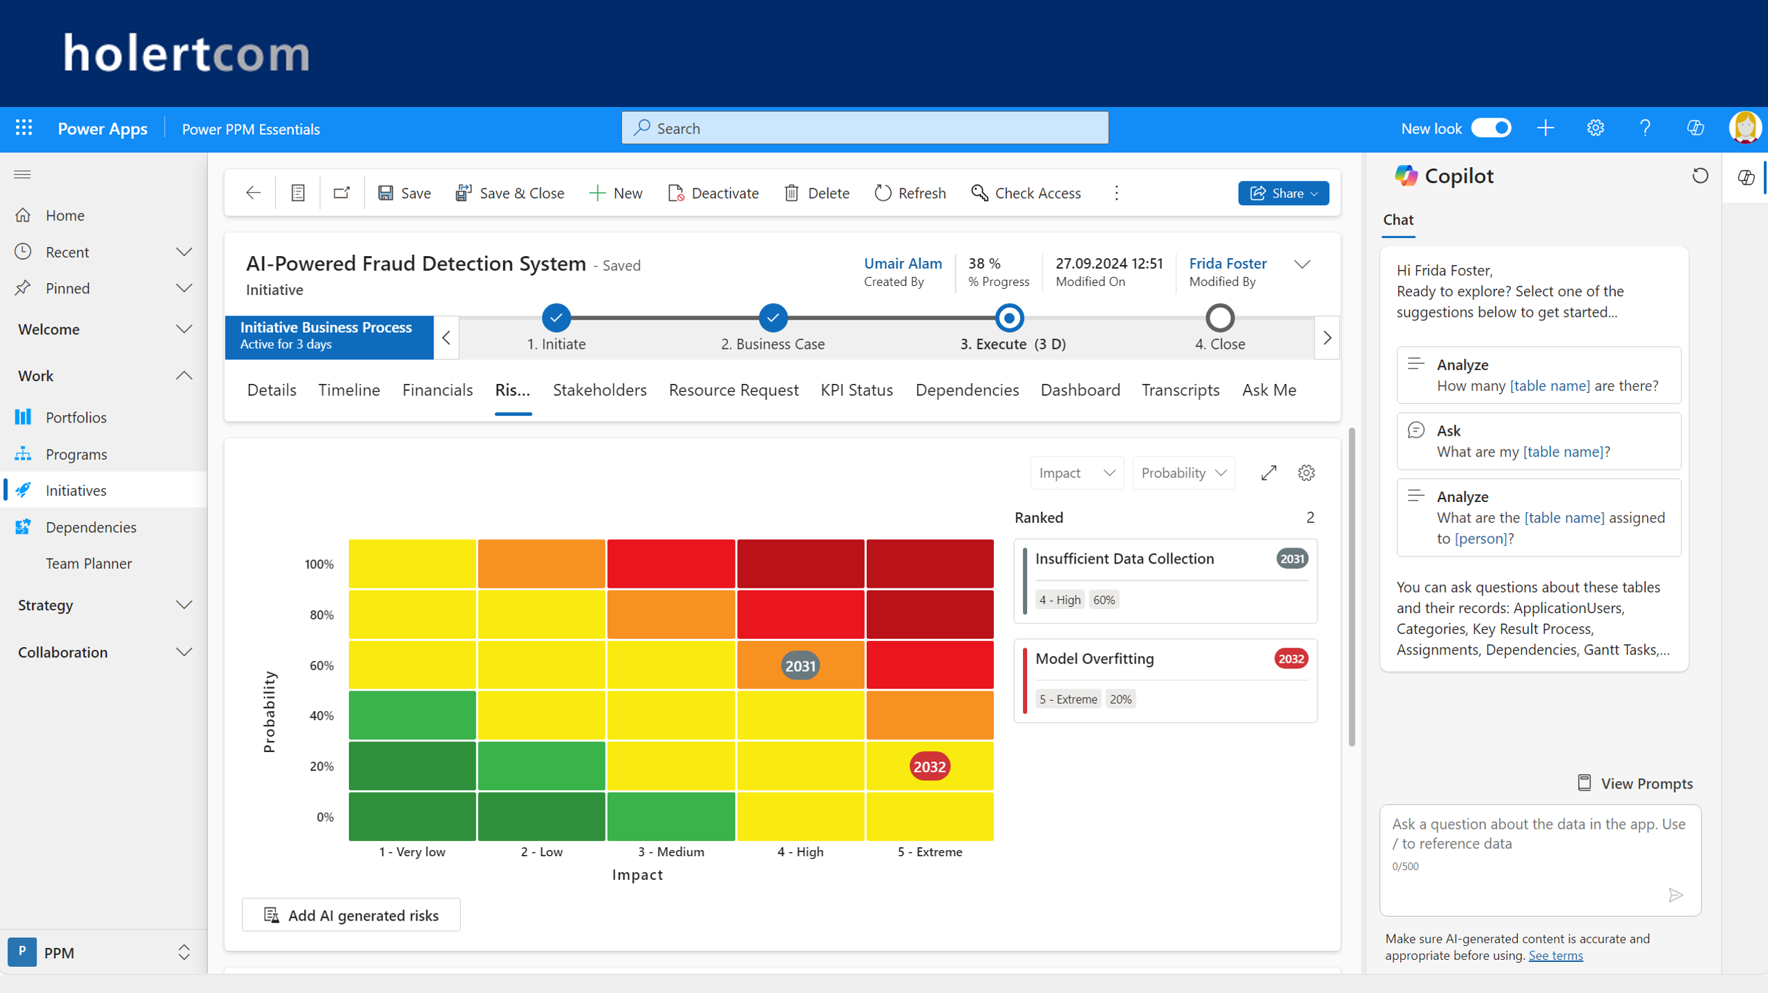Switch to the Stakeholders tab

point(600,390)
